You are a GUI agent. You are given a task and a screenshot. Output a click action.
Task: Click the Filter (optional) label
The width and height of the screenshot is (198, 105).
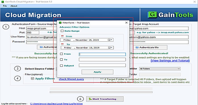click(x=34, y=74)
